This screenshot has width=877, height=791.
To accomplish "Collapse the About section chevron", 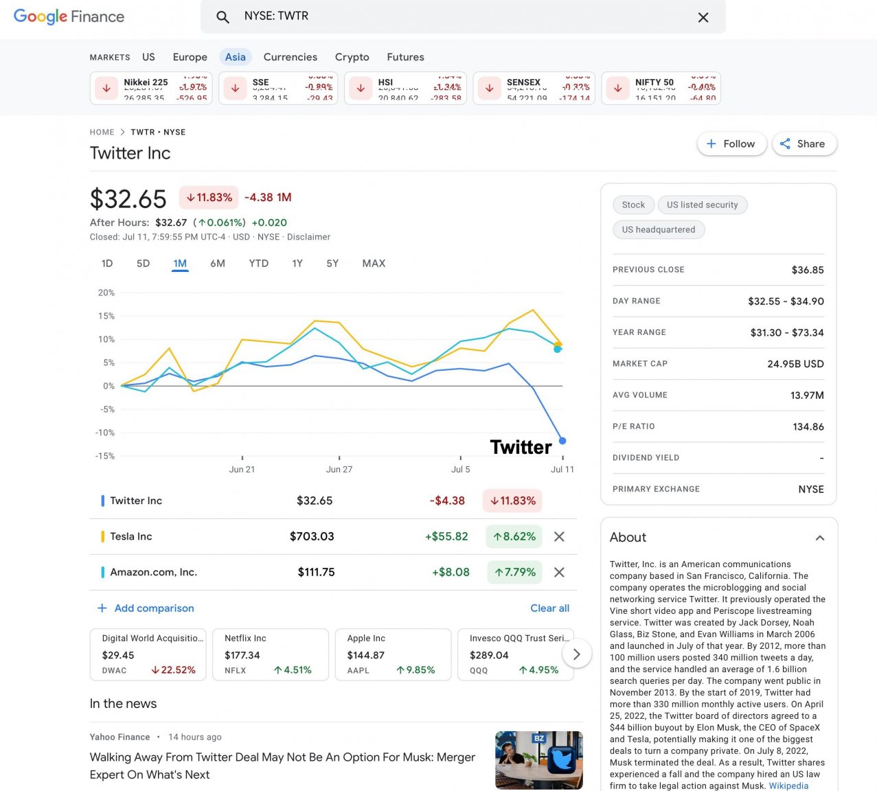I will click(820, 538).
